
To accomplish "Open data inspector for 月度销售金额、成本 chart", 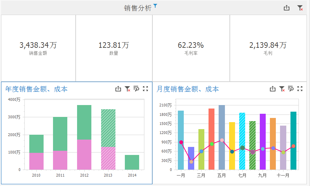I will click(291, 89).
